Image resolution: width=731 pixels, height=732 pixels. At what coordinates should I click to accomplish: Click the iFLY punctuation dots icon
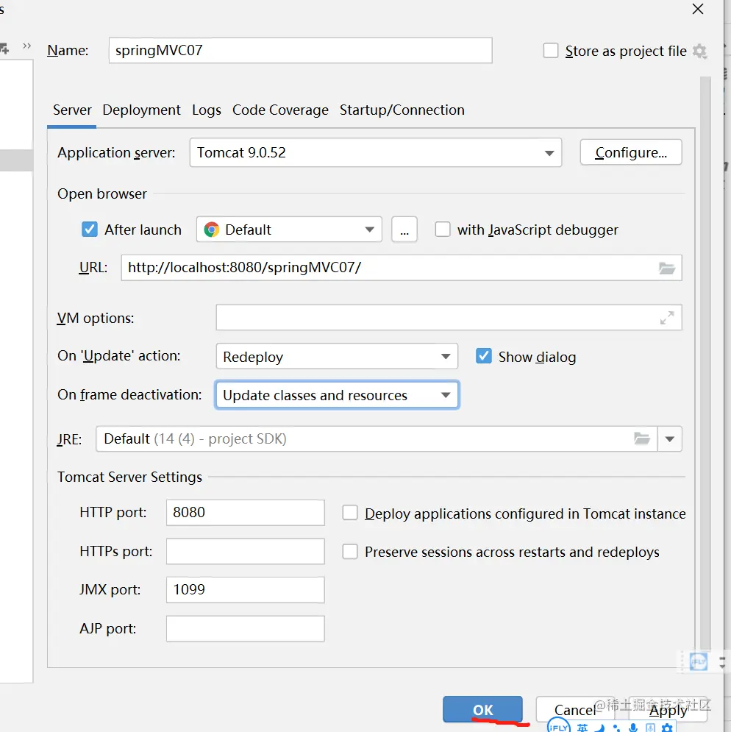click(x=616, y=728)
